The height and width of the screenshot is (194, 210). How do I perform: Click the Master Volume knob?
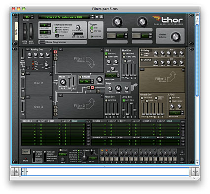click(x=175, y=37)
